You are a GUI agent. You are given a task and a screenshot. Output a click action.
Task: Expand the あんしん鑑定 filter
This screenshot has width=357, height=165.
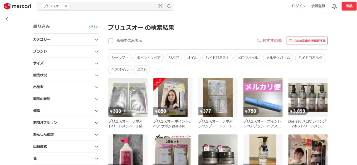point(66,135)
